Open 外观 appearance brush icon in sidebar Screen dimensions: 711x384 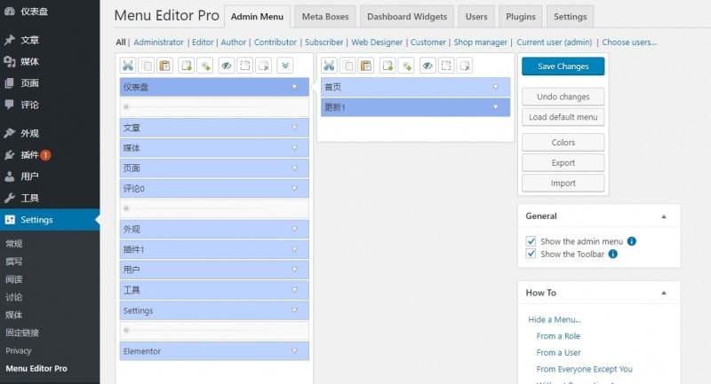tap(10, 133)
